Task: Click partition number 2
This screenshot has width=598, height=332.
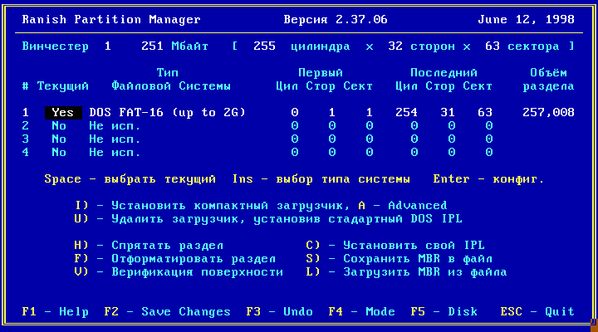Action: 26,126
